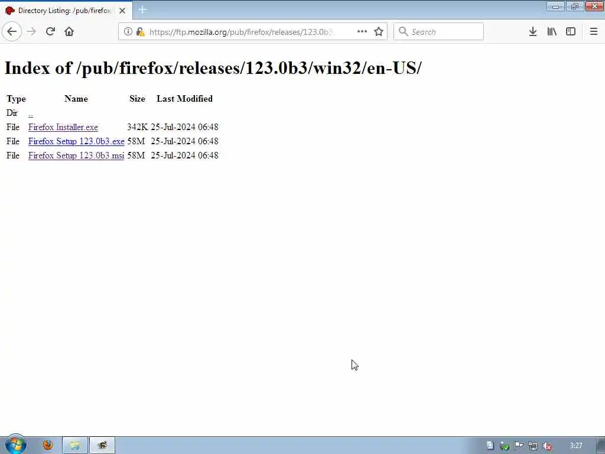Click the bug-icon taskbar application
The width and height of the screenshot is (605, 454).
pyautogui.click(x=102, y=446)
